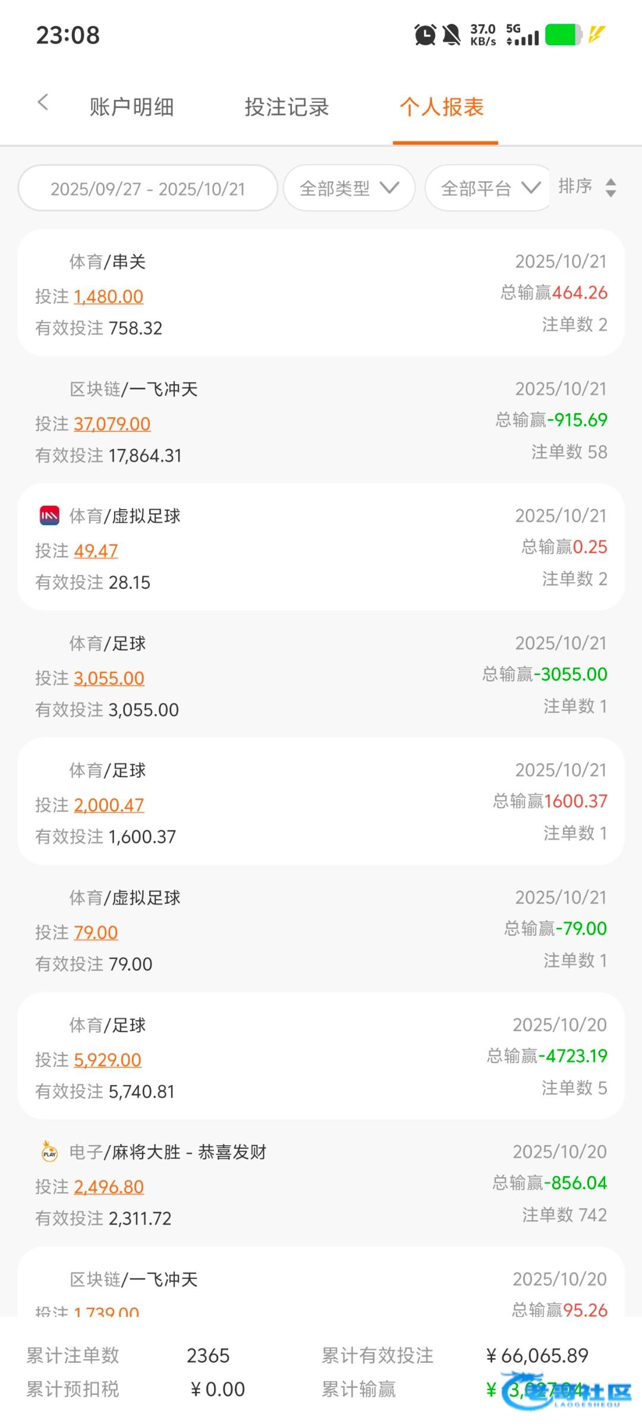Tap the virtual football provider logo
This screenshot has width=642, height=1427.
(49, 516)
